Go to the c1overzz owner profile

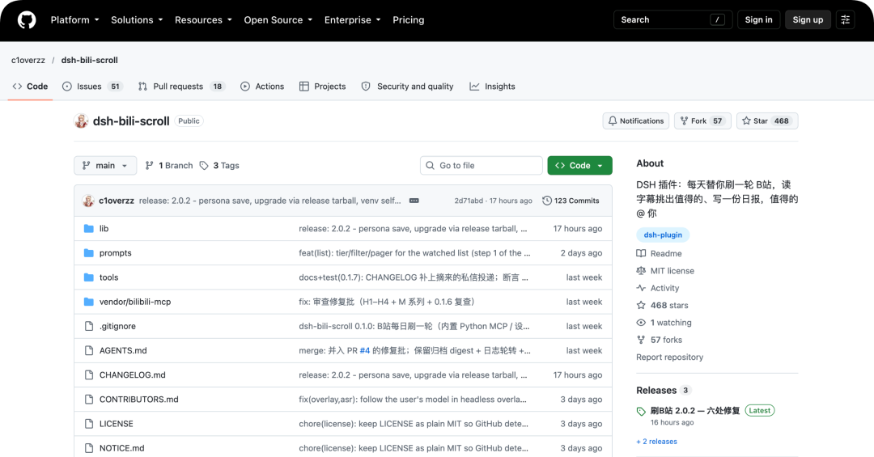coord(28,60)
